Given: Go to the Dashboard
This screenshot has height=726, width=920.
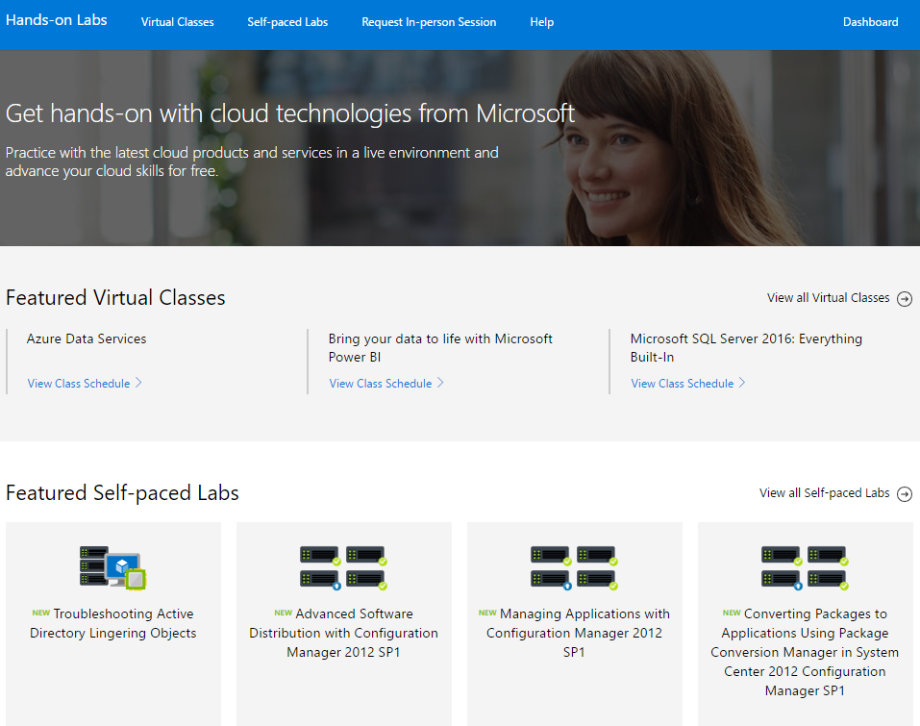Looking at the screenshot, I should [870, 22].
